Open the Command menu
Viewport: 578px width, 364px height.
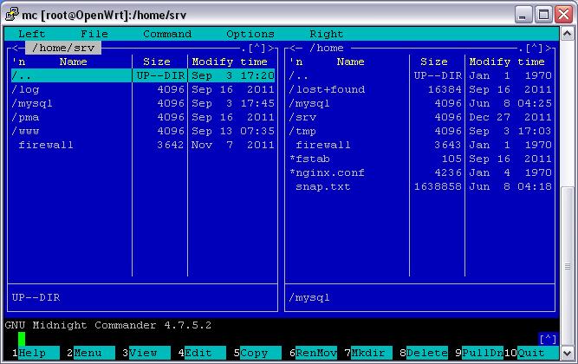tap(166, 34)
